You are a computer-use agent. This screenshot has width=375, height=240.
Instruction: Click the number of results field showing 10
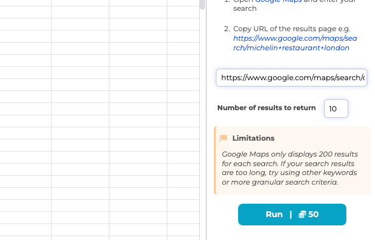point(336,108)
